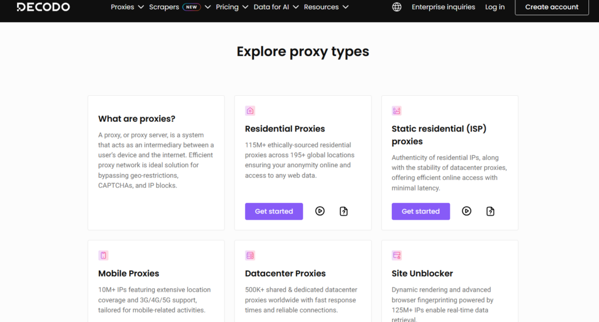Follow the Enterprise inquiries link
The width and height of the screenshot is (599, 322).
click(444, 7)
